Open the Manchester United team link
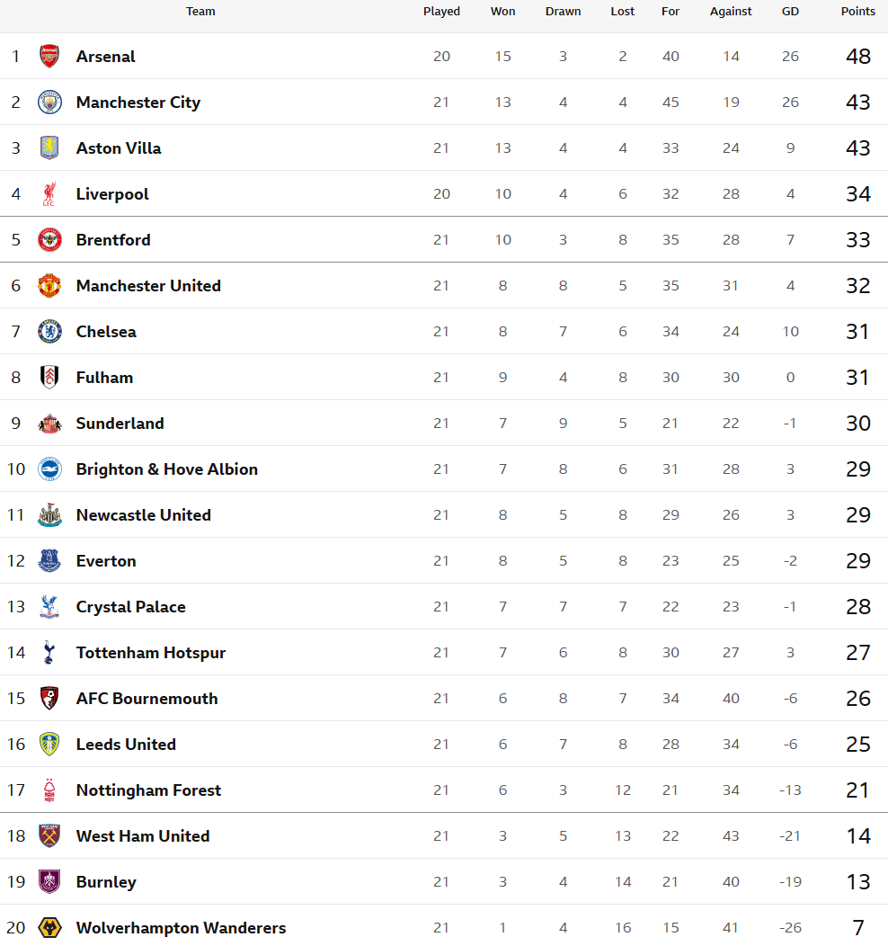The width and height of the screenshot is (888, 946). (148, 286)
